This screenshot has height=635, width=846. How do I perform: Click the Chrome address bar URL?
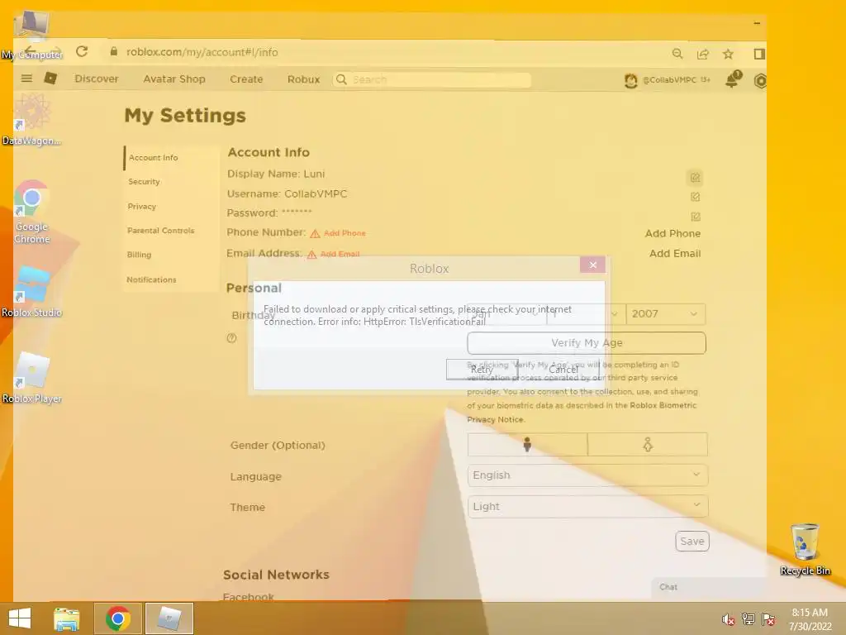[202, 52]
